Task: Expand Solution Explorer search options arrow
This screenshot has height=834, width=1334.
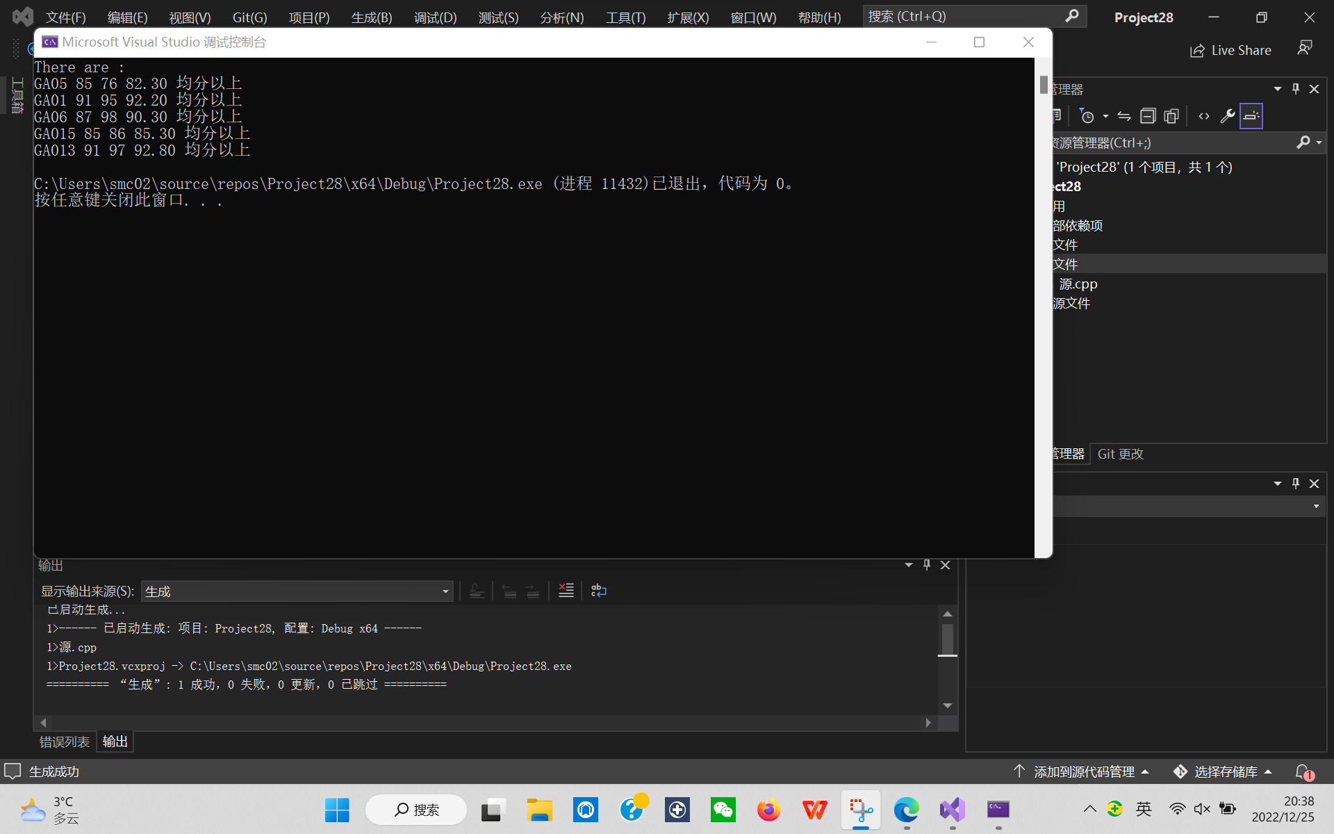Action: pos(1319,142)
